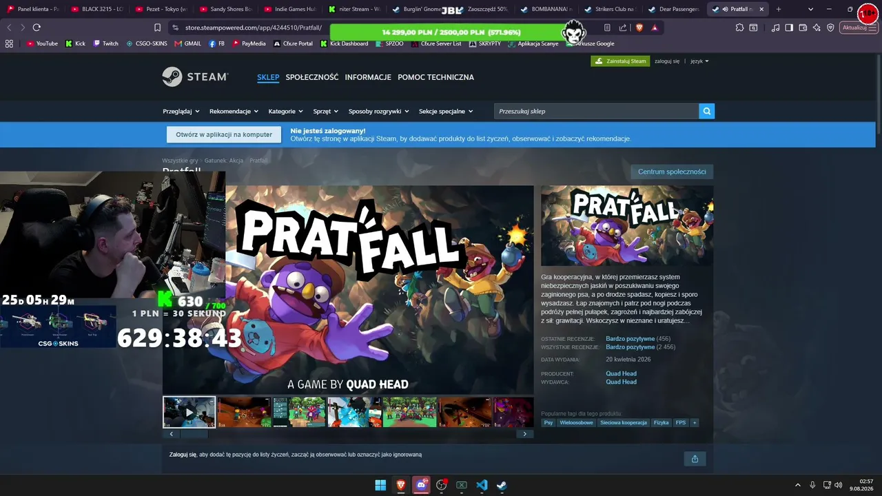Screen dimensions: 882x496
Task: Expand the Sekcje specjalne dropdown
Action: click(447, 111)
